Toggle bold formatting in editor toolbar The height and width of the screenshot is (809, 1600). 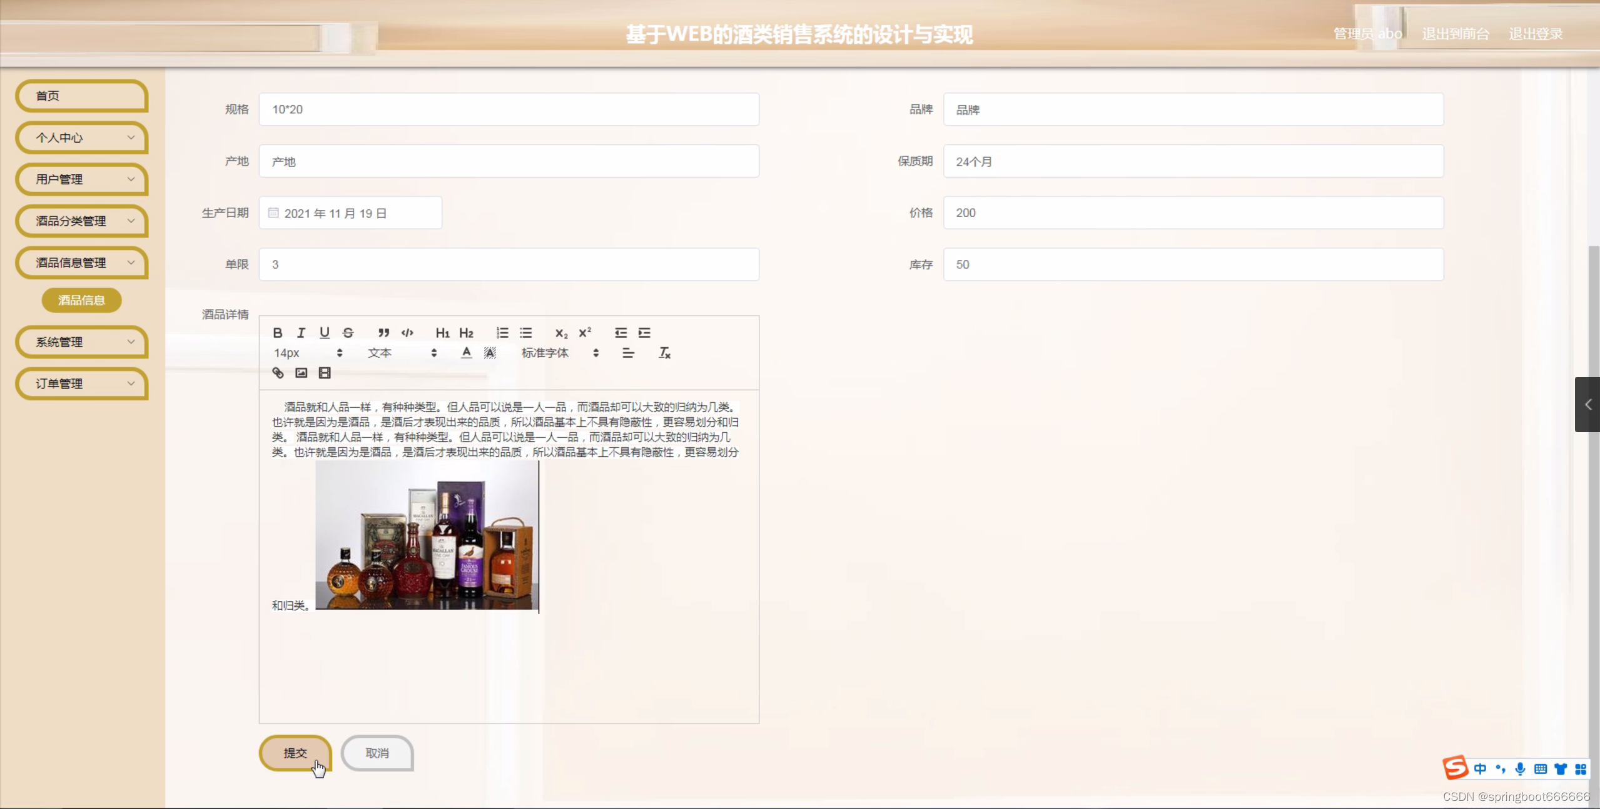coord(278,333)
